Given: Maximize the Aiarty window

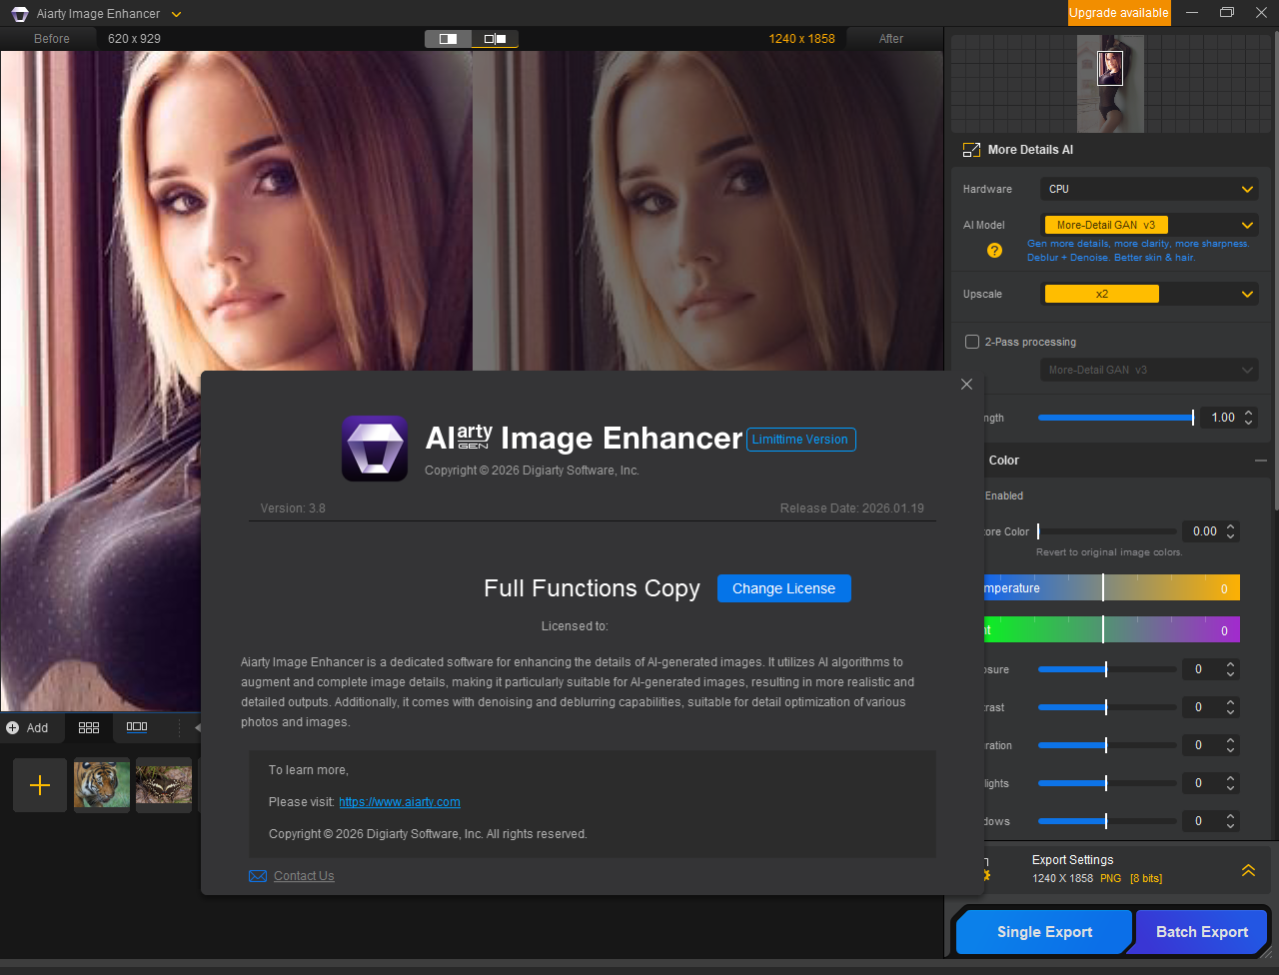Looking at the screenshot, I should pyautogui.click(x=1227, y=13).
